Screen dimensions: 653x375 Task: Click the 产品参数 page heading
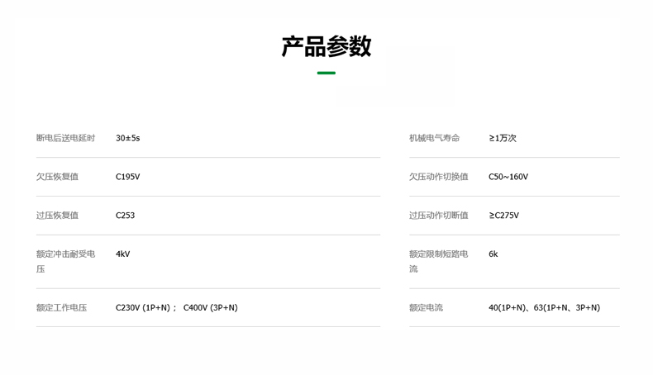326,46
